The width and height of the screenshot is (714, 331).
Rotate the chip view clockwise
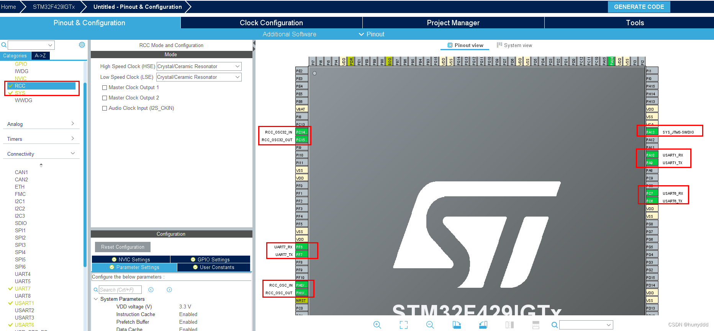coord(457,325)
